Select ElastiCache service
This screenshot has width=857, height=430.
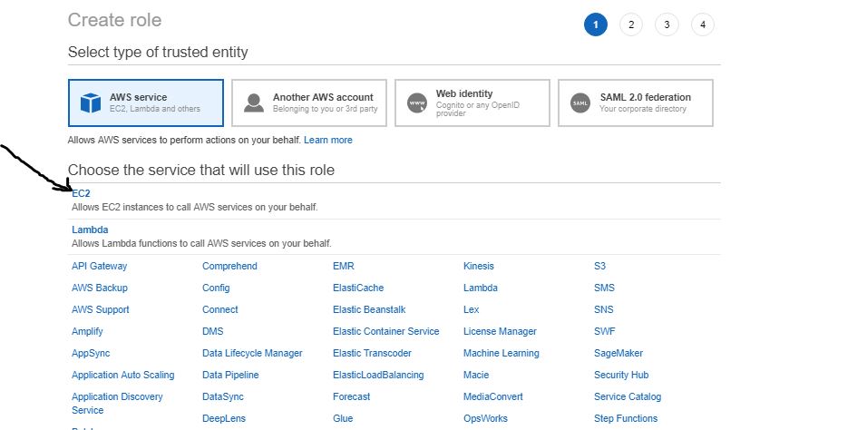coord(358,288)
